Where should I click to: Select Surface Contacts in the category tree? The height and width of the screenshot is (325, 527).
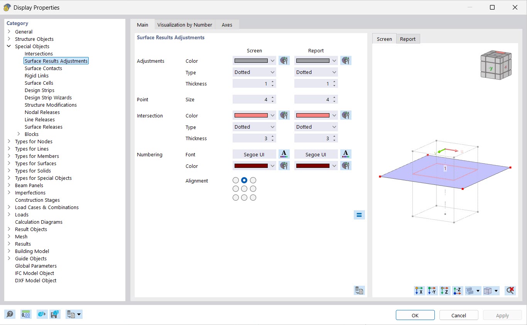pos(43,69)
